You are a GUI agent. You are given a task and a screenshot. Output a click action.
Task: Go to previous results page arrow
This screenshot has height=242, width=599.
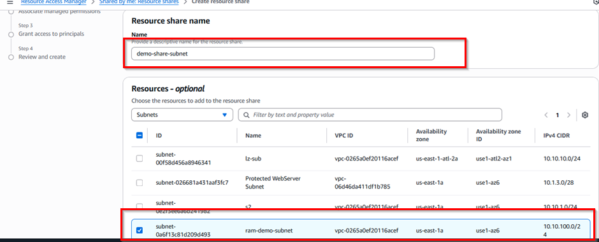[x=546, y=115]
